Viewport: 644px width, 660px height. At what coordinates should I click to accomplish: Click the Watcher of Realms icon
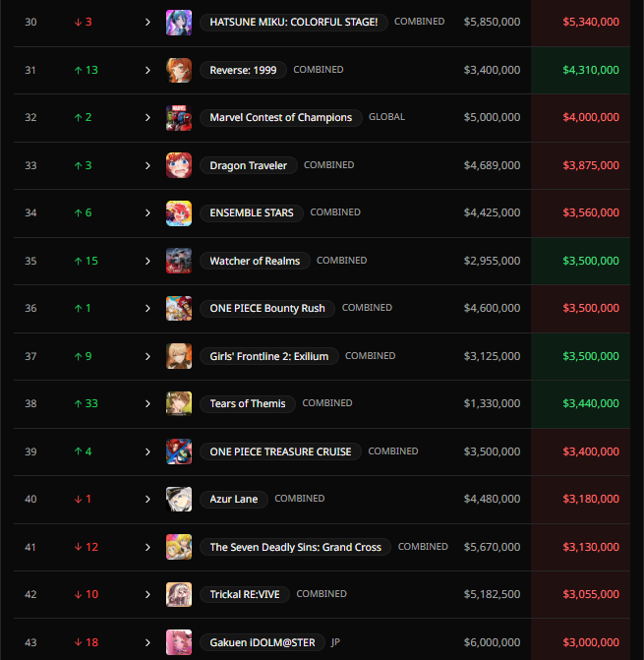coord(179,261)
